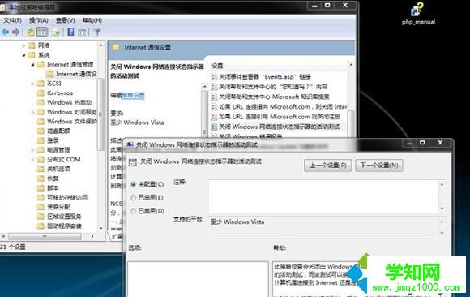Click the settings list scrollbar up arrow

click(x=351, y=65)
